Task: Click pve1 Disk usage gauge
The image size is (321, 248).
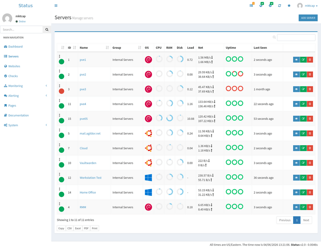Action: point(180,59)
